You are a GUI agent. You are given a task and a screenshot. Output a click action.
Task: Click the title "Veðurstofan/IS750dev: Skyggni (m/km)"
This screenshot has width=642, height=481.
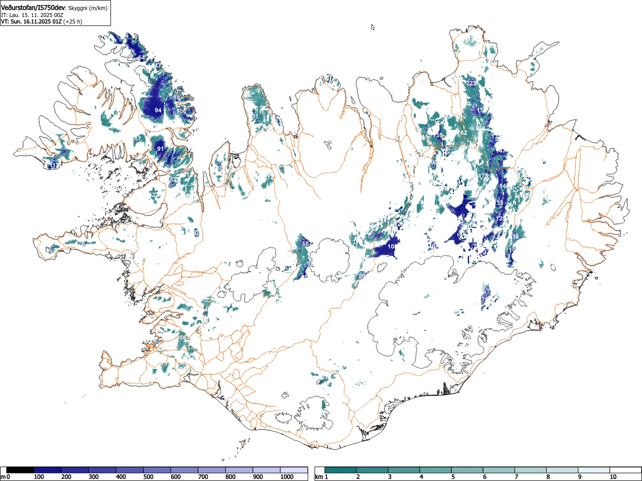[54, 8]
